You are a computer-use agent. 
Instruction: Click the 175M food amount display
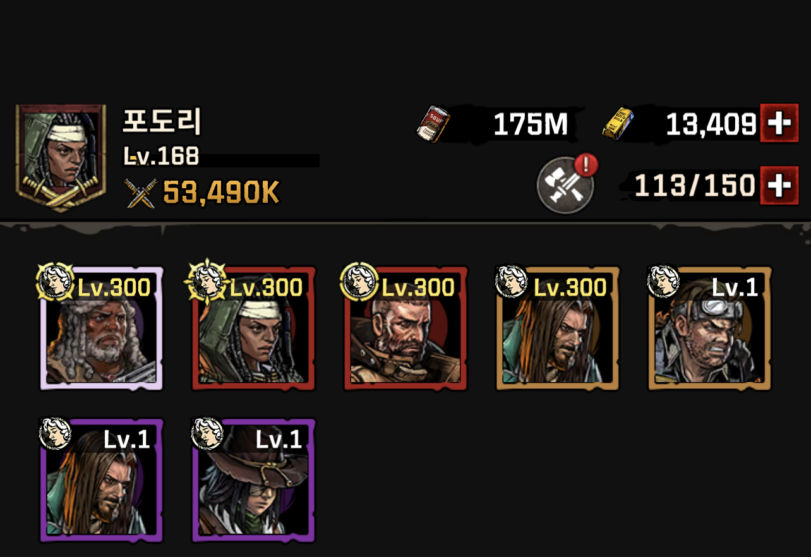point(530,125)
